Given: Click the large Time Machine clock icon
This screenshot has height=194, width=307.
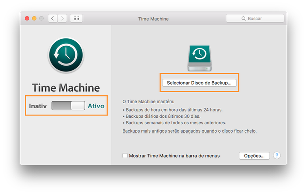Looking at the screenshot, I should 66,55.
